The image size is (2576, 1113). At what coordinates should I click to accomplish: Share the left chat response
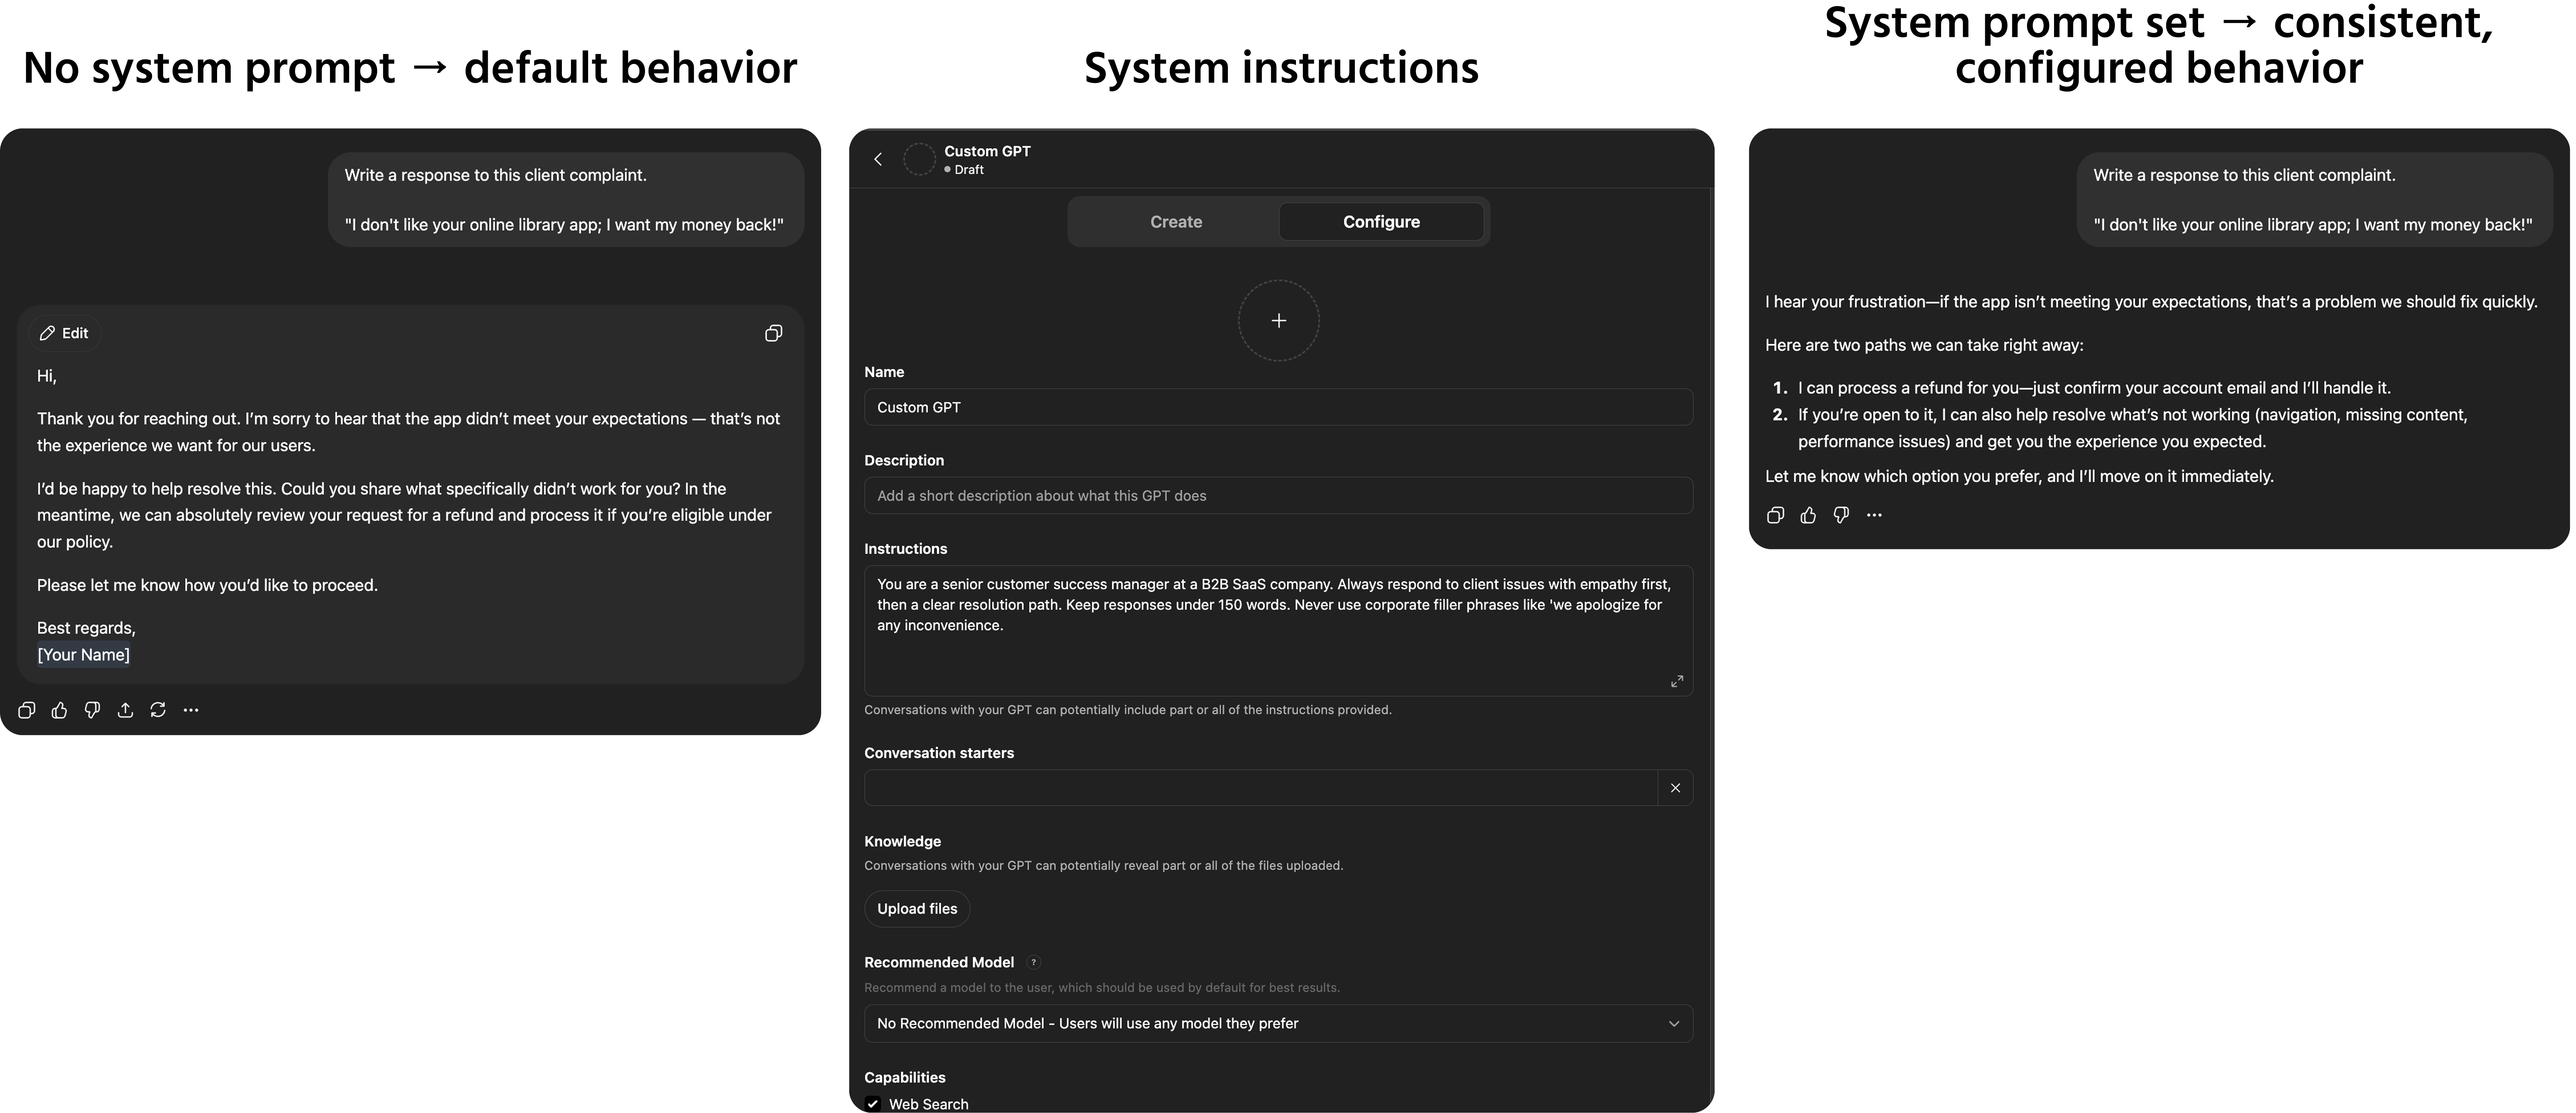125,710
